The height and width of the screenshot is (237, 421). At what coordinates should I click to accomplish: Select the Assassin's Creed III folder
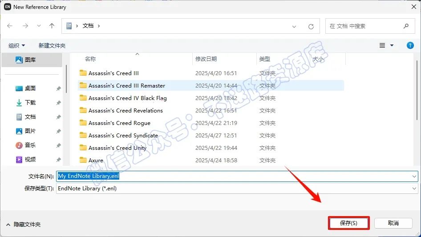click(x=113, y=73)
